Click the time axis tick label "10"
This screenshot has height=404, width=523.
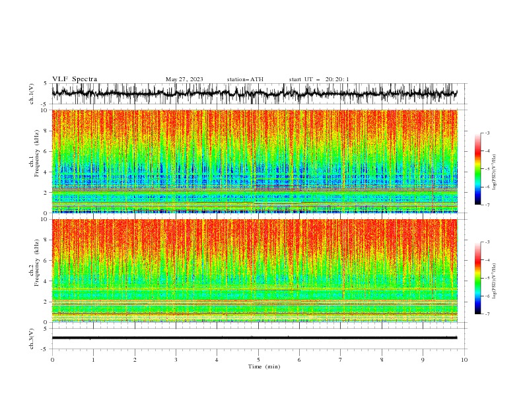pyautogui.click(x=464, y=360)
